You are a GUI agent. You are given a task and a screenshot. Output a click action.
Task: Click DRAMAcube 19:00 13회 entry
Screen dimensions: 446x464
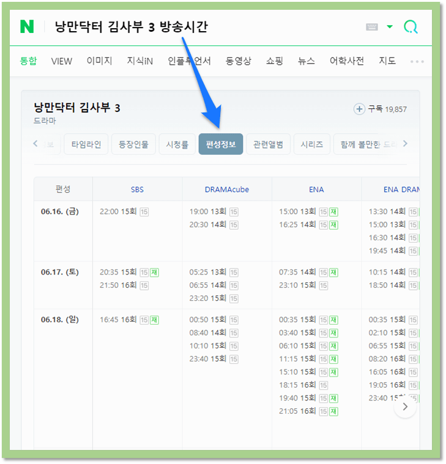214,212
